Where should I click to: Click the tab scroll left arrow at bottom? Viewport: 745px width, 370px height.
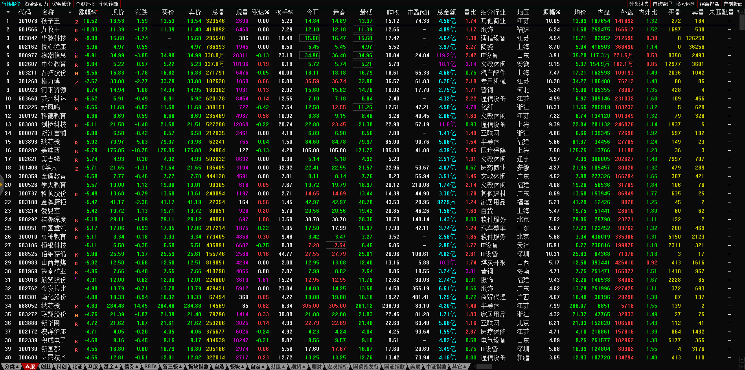(x=474, y=366)
